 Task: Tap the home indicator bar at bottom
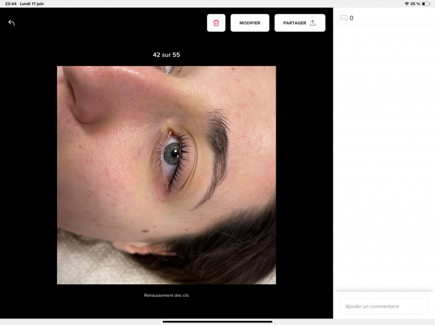click(x=217, y=322)
